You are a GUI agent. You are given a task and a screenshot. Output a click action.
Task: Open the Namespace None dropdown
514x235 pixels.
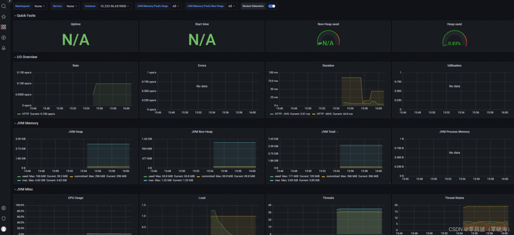(x=40, y=6)
